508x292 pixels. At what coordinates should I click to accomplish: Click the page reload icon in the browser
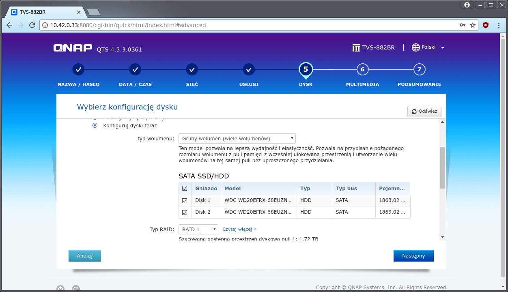tap(32, 25)
